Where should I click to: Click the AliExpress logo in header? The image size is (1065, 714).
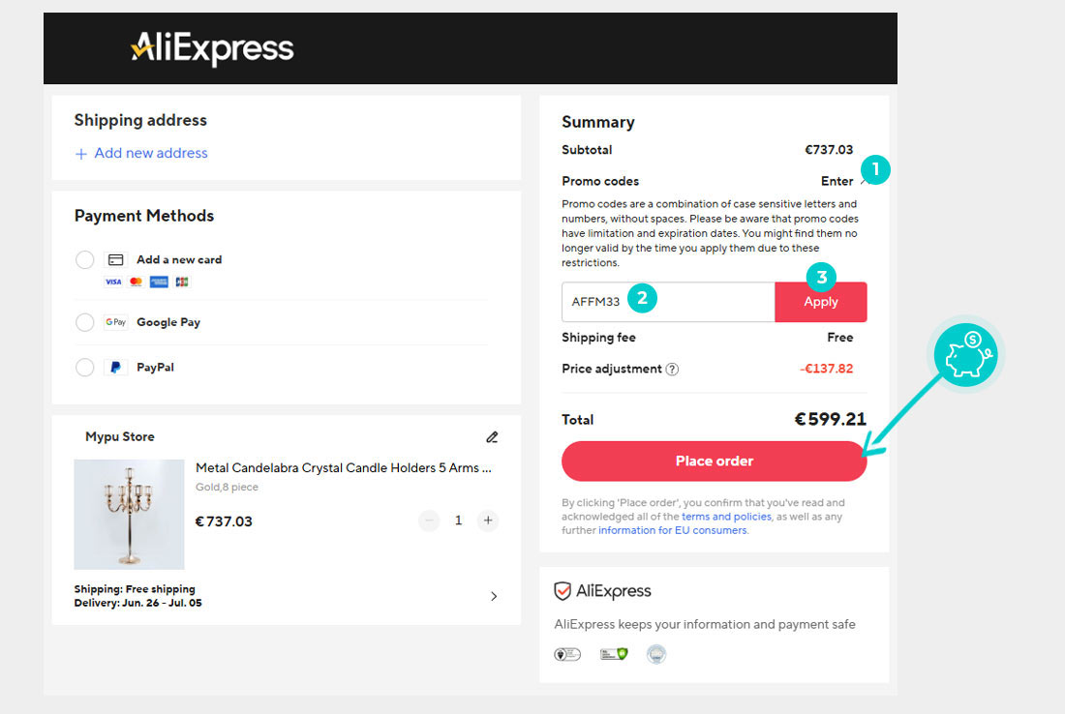click(212, 47)
